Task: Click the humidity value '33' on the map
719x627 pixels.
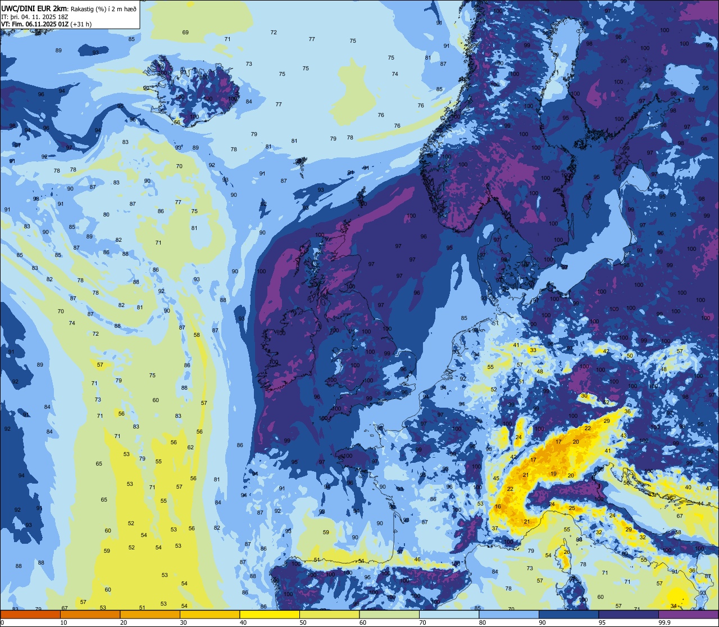Action: tap(533, 350)
